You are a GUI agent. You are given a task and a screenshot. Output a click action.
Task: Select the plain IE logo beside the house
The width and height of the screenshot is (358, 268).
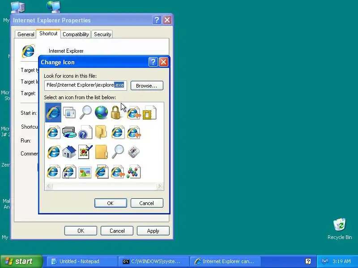(53, 152)
